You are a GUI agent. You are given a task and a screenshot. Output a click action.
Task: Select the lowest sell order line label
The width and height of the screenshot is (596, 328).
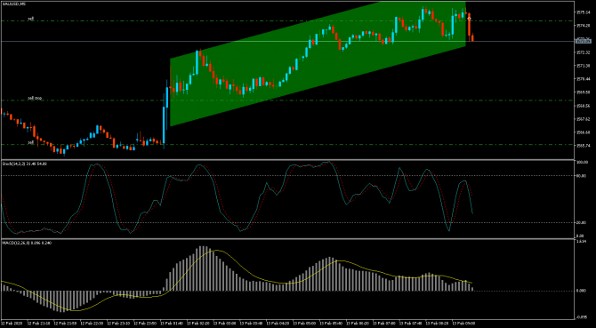coord(31,142)
